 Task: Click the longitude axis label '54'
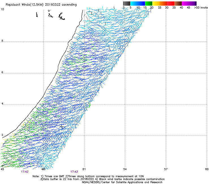[x=125, y=169]
